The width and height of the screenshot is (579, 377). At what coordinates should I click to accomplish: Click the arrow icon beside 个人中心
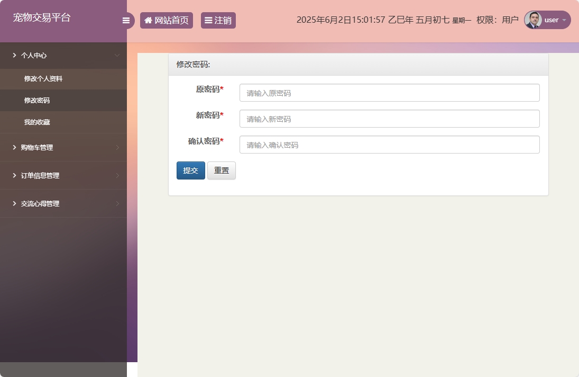coord(14,55)
